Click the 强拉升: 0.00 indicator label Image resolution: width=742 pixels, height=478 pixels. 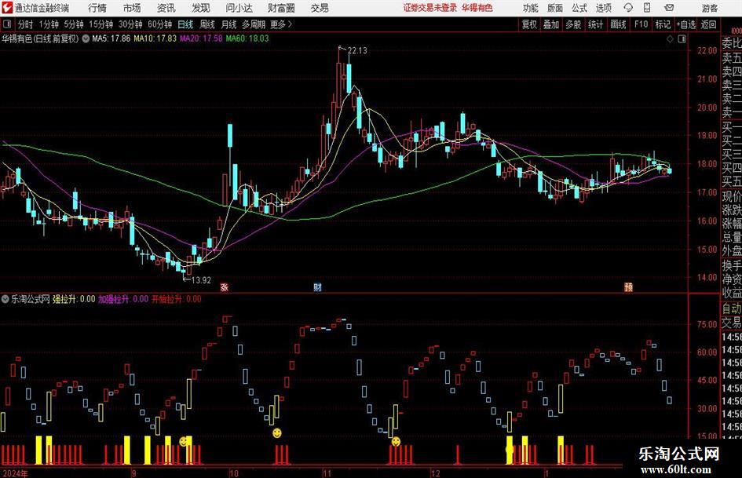click(74, 299)
